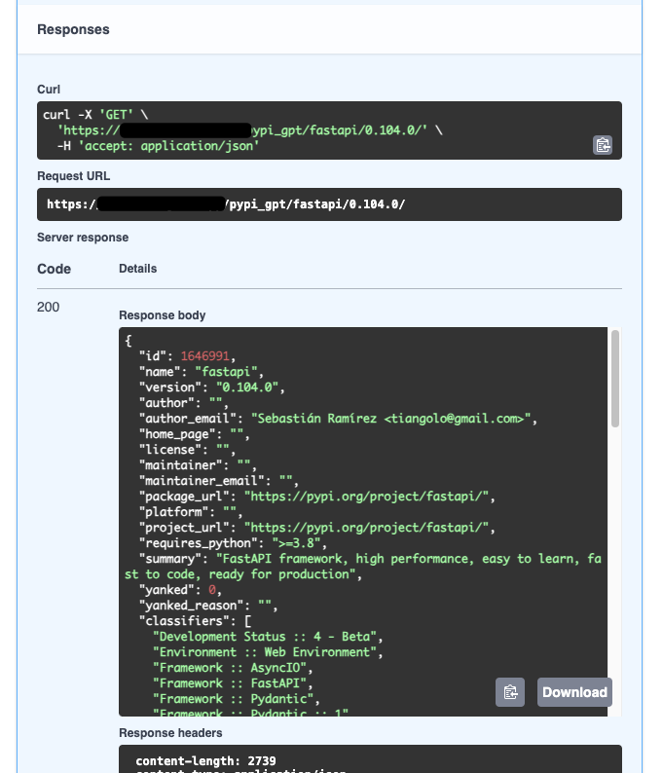663x773 pixels.
Task: Click the "license": "" line
Action: [187, 450]
